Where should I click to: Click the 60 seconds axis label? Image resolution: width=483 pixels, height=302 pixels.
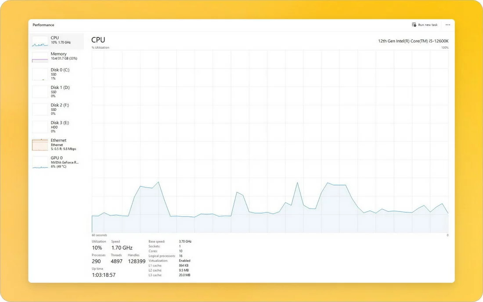pos(99,235)
